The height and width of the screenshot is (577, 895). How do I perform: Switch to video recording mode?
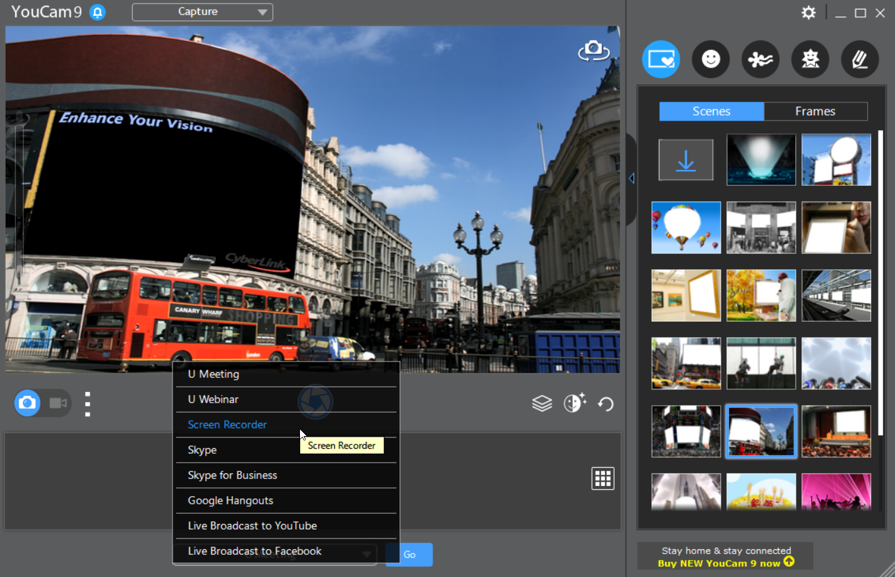pyautogui.click(x=58, y=403)
